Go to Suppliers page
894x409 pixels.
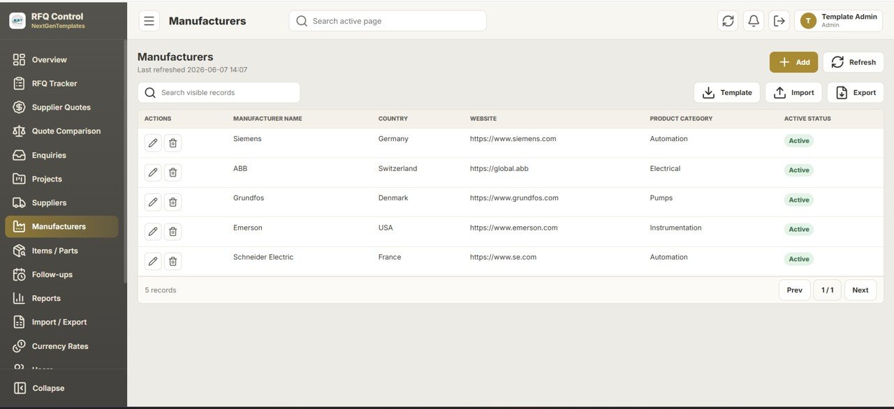(x=61, y=203)
